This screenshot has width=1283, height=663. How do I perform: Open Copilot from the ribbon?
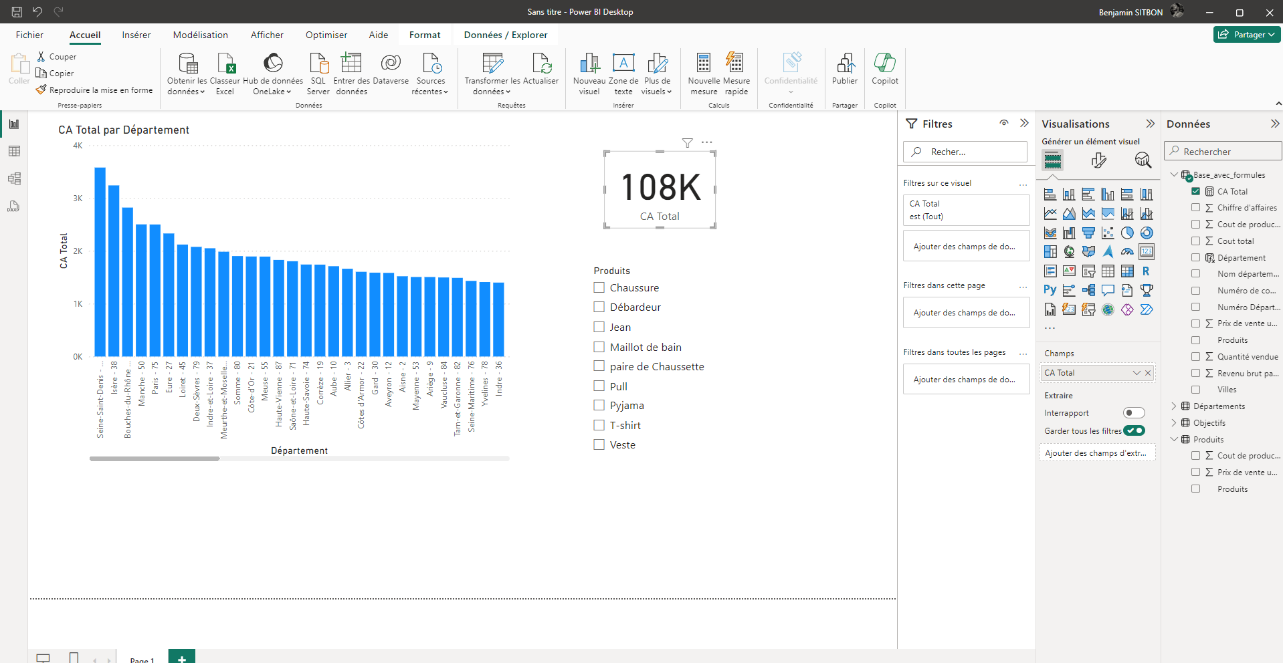point(885,70)
